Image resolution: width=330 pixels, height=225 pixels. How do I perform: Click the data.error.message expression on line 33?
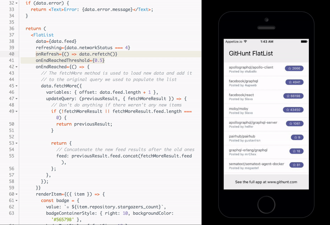point(107,9)
